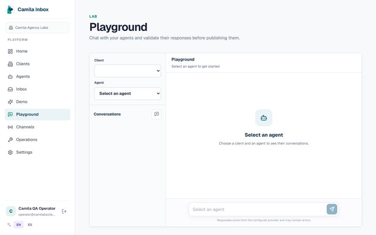Click the building icon in Camila Agency Labs
376x235 pixels.
point(11,28)
